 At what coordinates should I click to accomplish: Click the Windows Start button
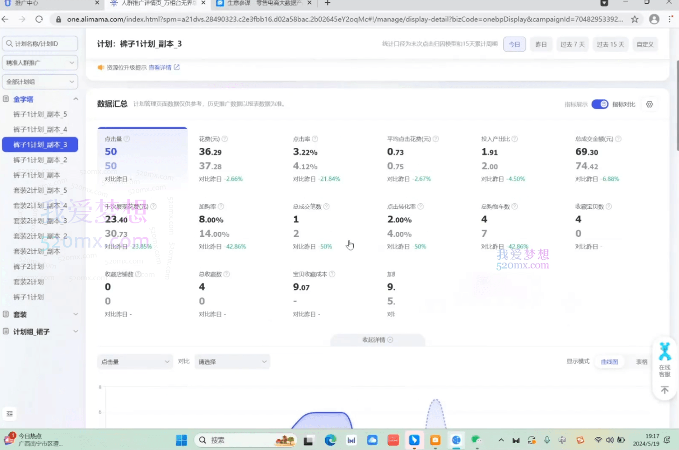181,440
